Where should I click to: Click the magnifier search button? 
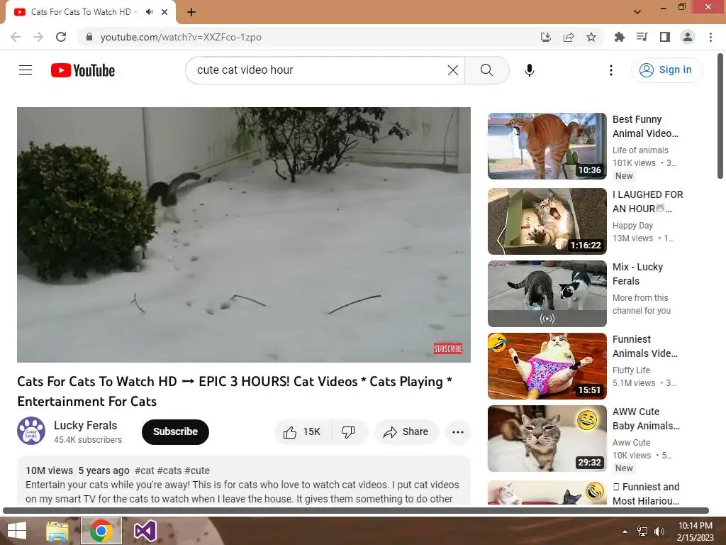point(486,70)
